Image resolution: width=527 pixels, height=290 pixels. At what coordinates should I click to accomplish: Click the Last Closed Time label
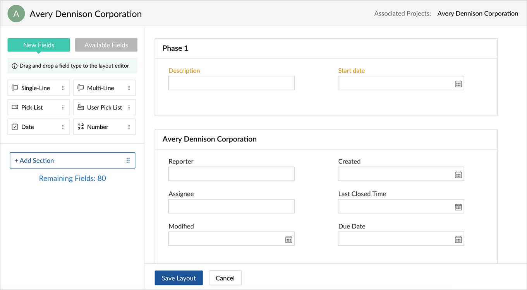362,194
